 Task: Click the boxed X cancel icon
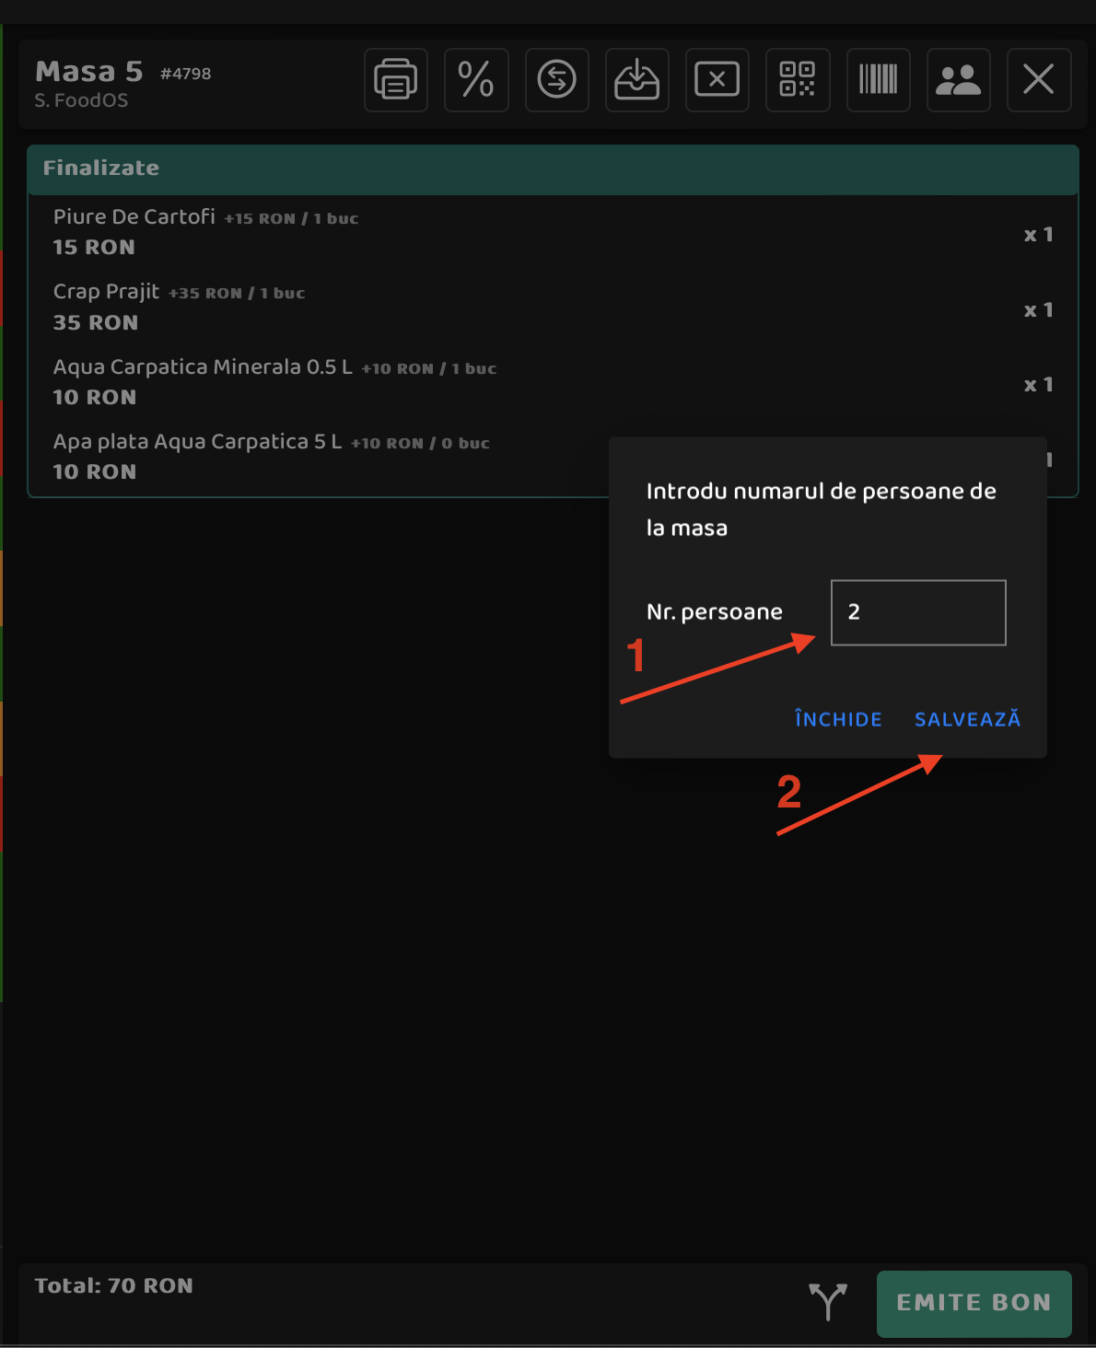(717, 80)
